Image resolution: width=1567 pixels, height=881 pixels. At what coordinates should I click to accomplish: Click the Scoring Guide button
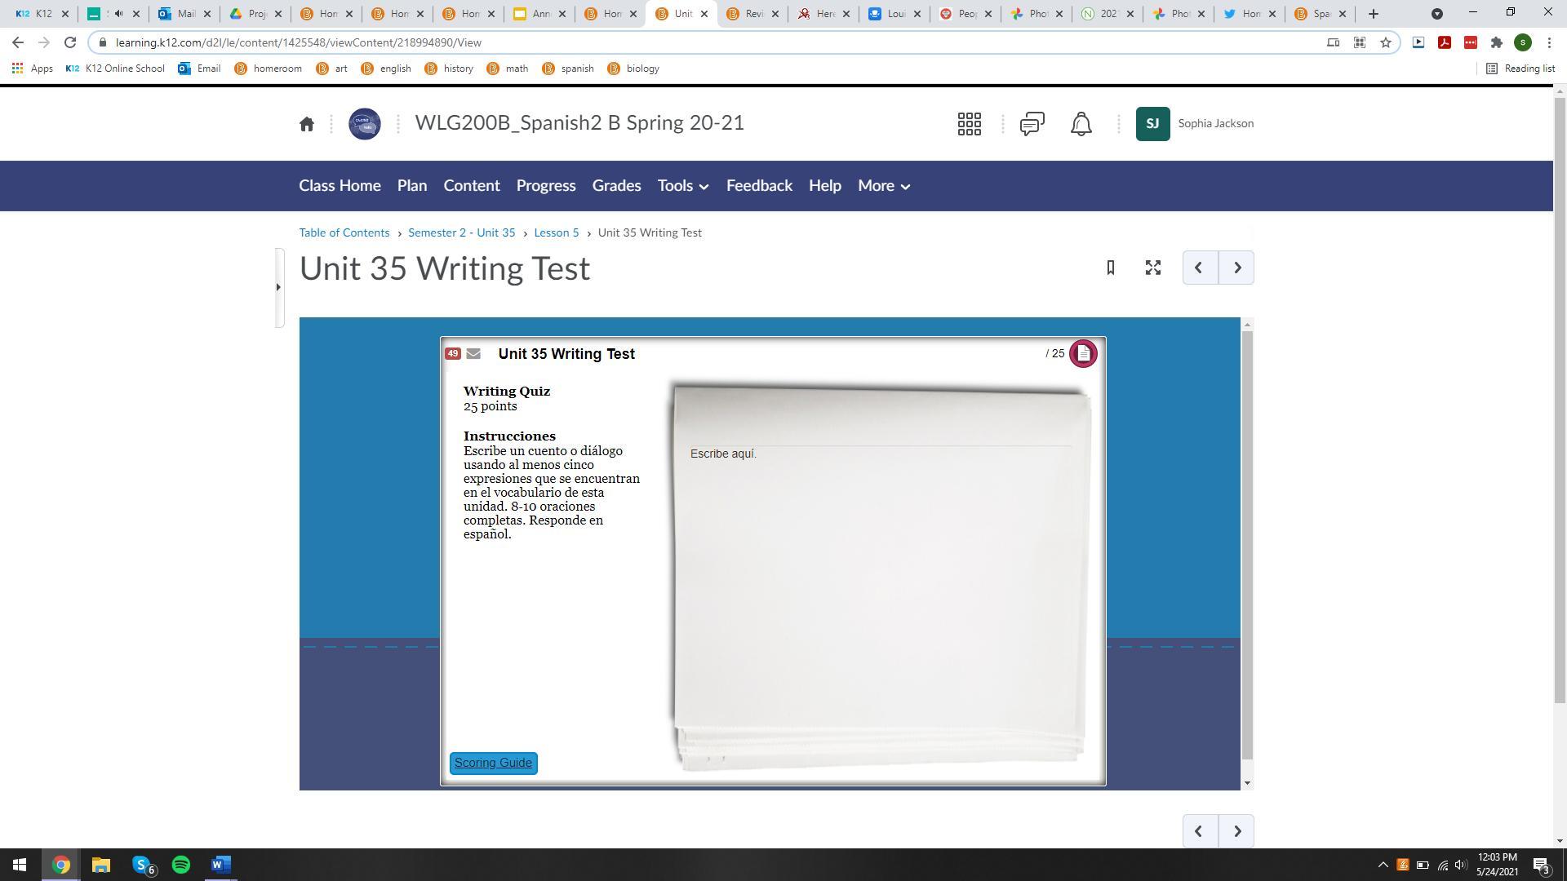click(493, 763)
